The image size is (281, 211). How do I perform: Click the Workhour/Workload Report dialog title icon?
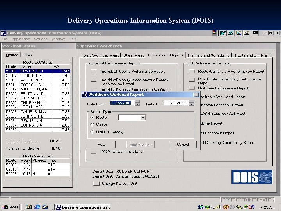tap(85, 95)
